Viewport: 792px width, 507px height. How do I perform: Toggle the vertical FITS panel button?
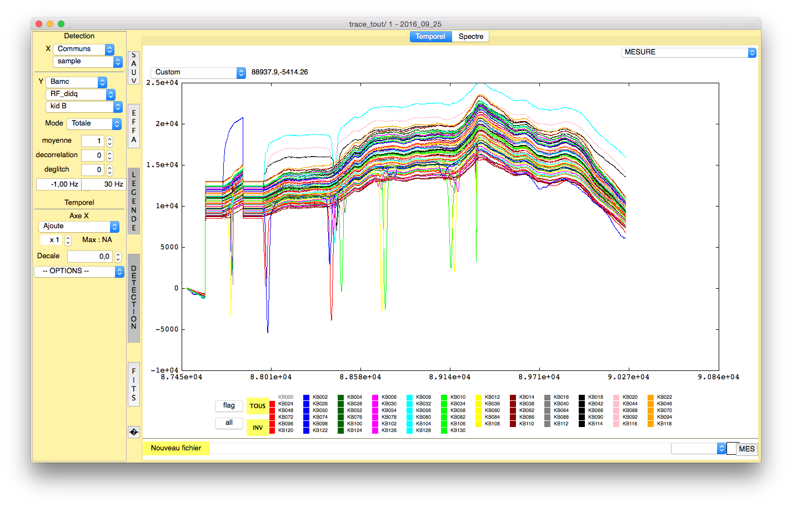[x=134, y=384]
